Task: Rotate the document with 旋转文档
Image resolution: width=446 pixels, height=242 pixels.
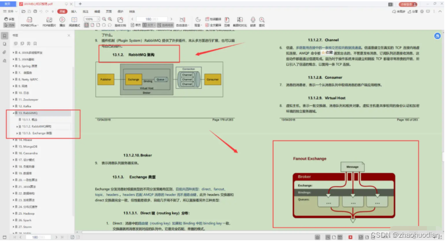Action: (x=121, y=22)
